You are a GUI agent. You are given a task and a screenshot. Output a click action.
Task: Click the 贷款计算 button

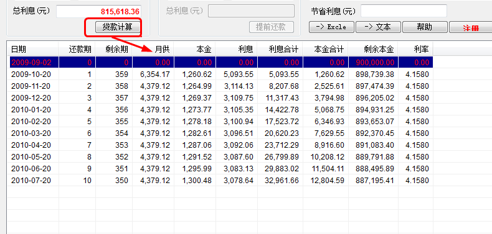pos(118,27)
